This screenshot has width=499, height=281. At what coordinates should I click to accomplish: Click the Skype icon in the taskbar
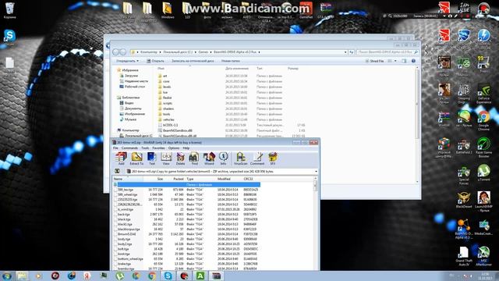pyautogui.click(x=168, y=276)
